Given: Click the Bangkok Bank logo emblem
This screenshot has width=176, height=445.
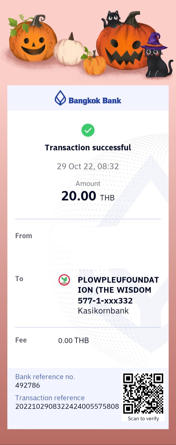Looking at the screenshot, I should click(x=60, y=98).
